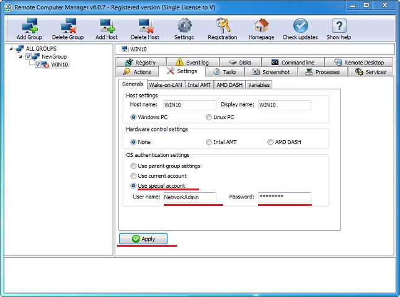This screenshot has width=400, height=297.
Task: Click the computer icon in the WIN10 header
Action: tap(125, 49)
